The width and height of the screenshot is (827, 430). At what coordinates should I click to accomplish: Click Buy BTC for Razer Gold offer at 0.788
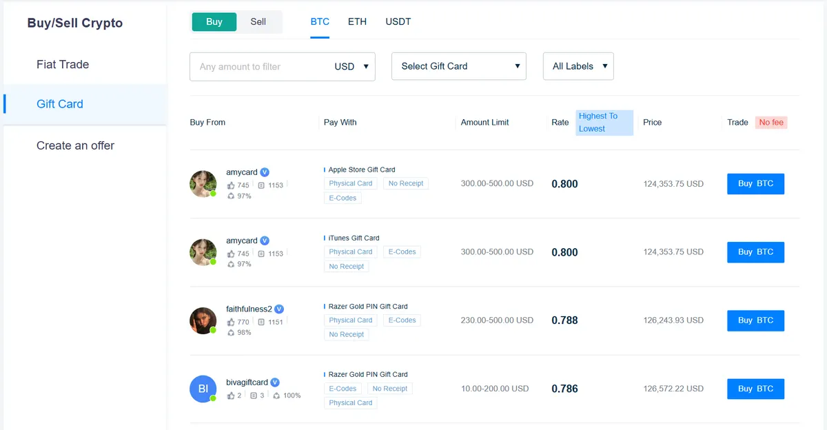click(755, 320)
